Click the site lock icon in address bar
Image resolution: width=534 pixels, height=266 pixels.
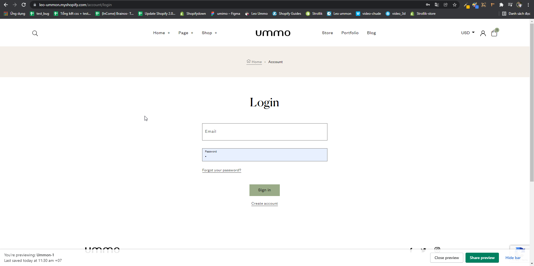[x=35, y=5]
